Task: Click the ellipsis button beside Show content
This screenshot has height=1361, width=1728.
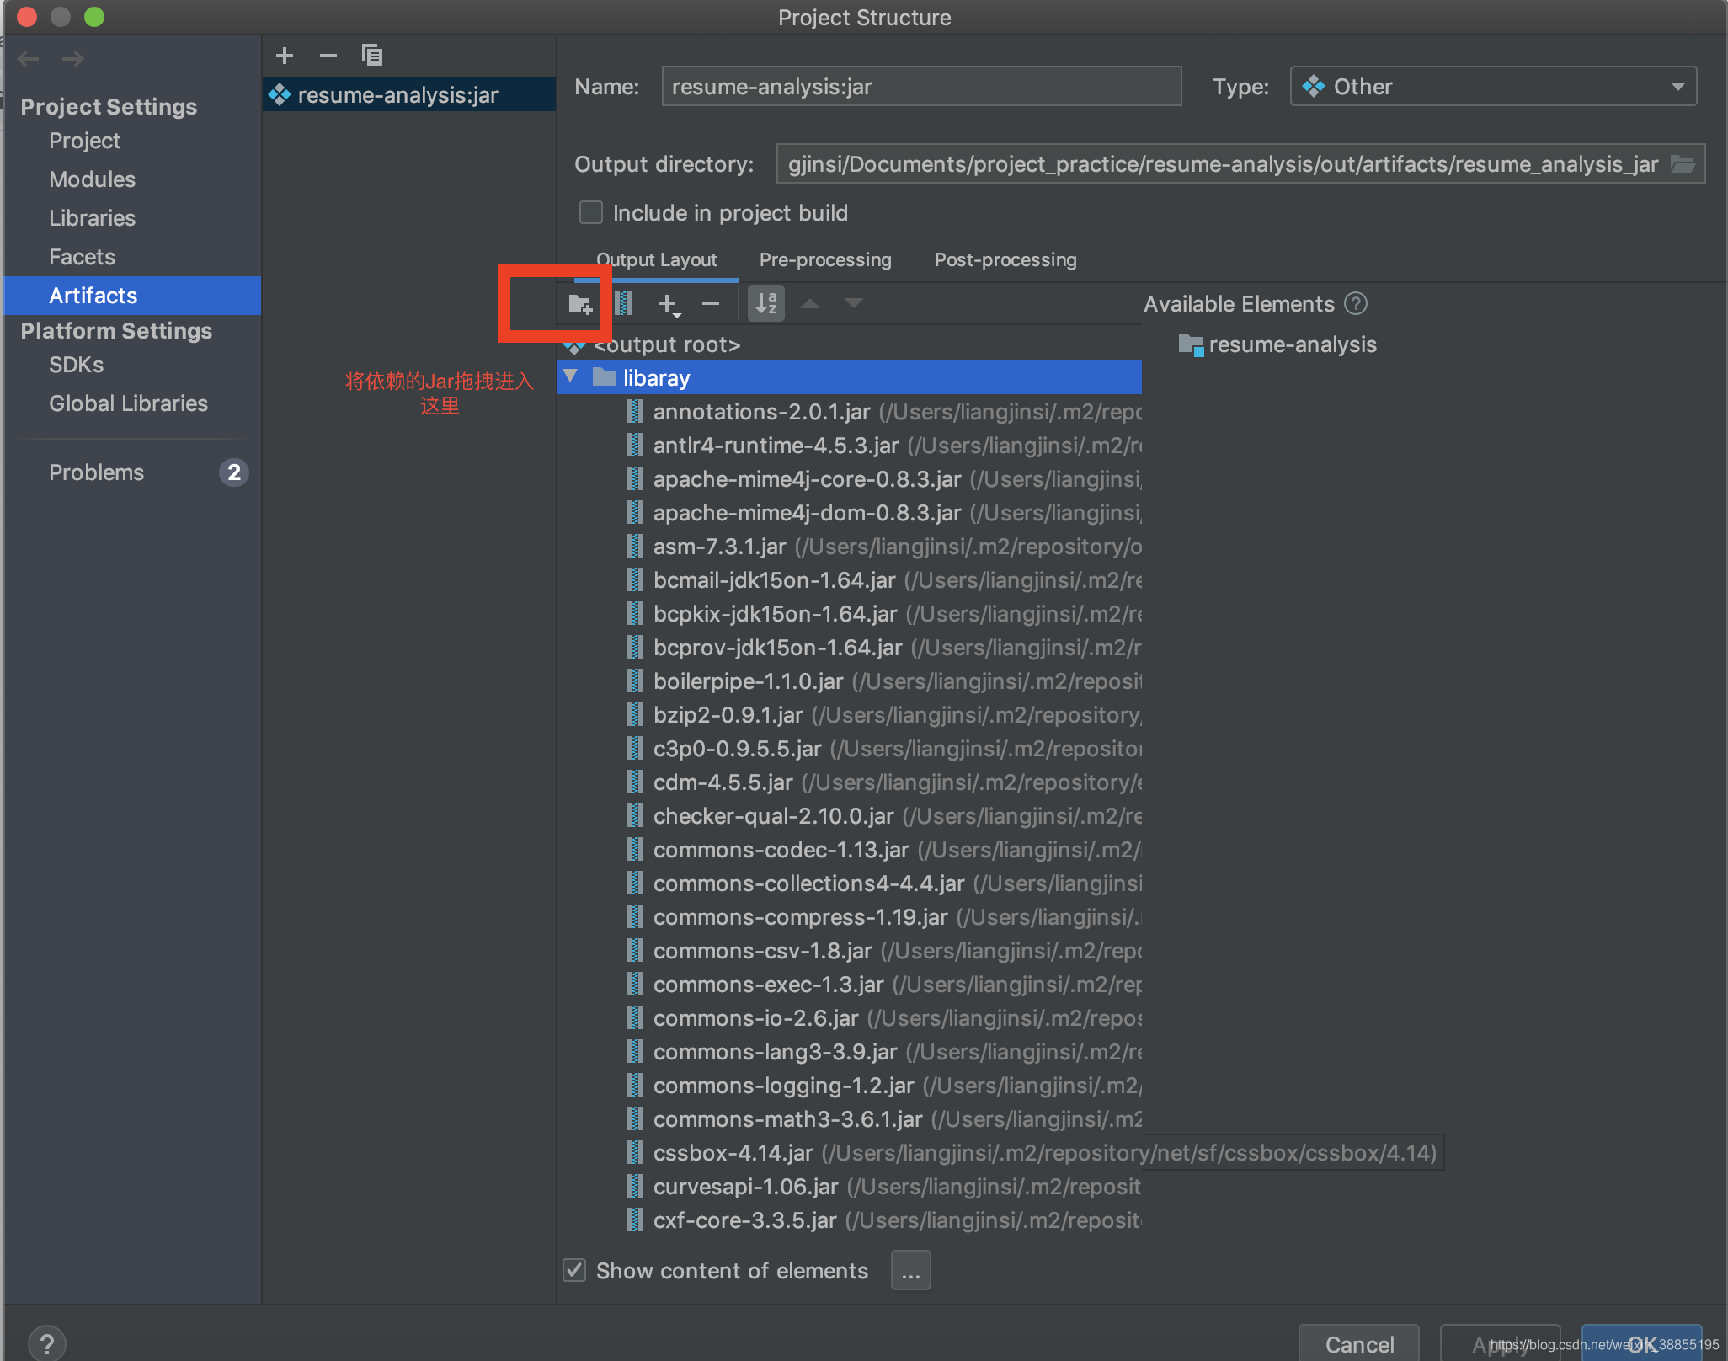Action: (x=910, y=1270)
